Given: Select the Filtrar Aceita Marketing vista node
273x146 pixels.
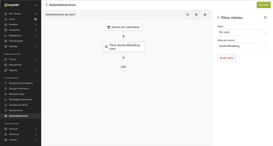Looking at the screenshot, I should point(124,47).
